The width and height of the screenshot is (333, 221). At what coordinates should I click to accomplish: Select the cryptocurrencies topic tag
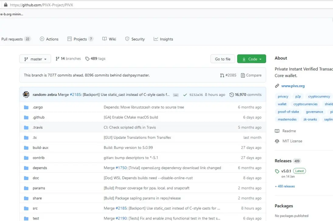305,104
